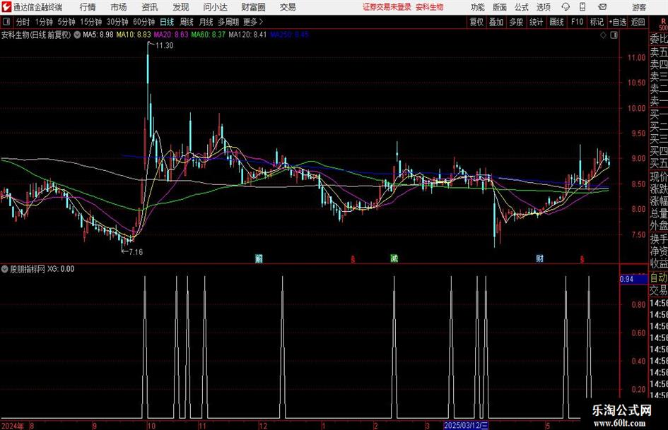Open 多周期 multi-period view

point(228,22)
